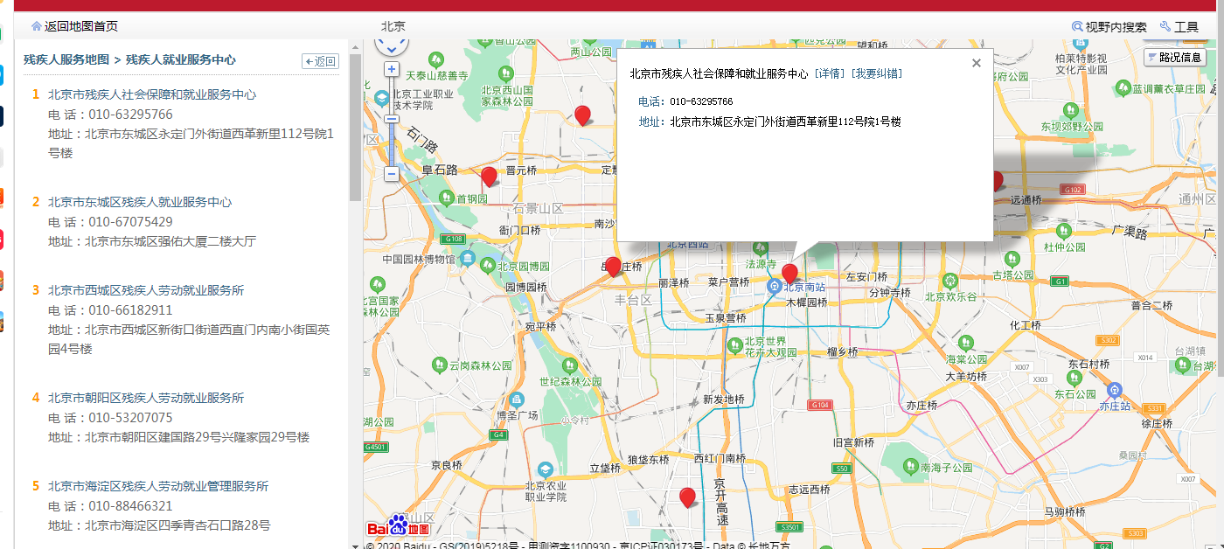Open 视野内搜索 search in view
The image size is (1224, 549).
pos(1109,27)
